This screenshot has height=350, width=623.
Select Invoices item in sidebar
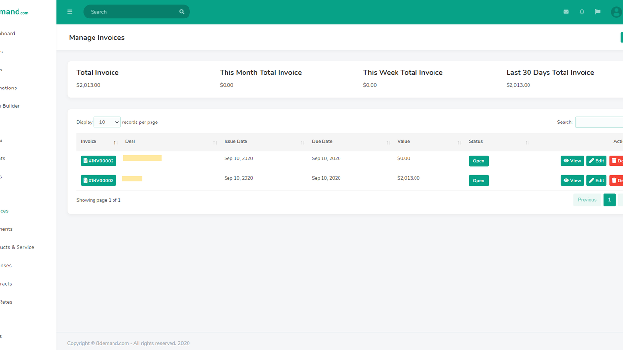point(4,211)
